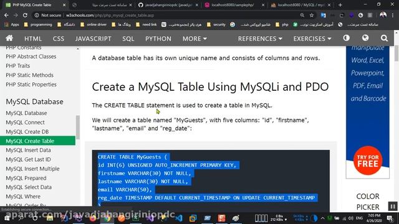The height and width of the screenshot is (224, 399).
Task: Open MySQL Prepared sidebar link
Action: tap(26, 178)
